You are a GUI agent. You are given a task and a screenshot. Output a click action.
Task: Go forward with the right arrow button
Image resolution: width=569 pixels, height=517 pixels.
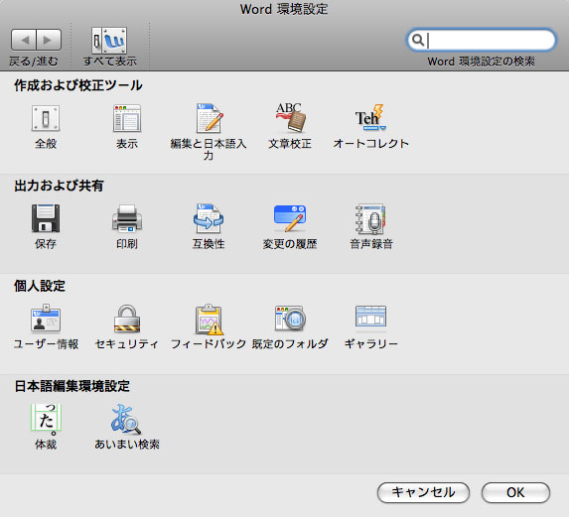[49, 40]
